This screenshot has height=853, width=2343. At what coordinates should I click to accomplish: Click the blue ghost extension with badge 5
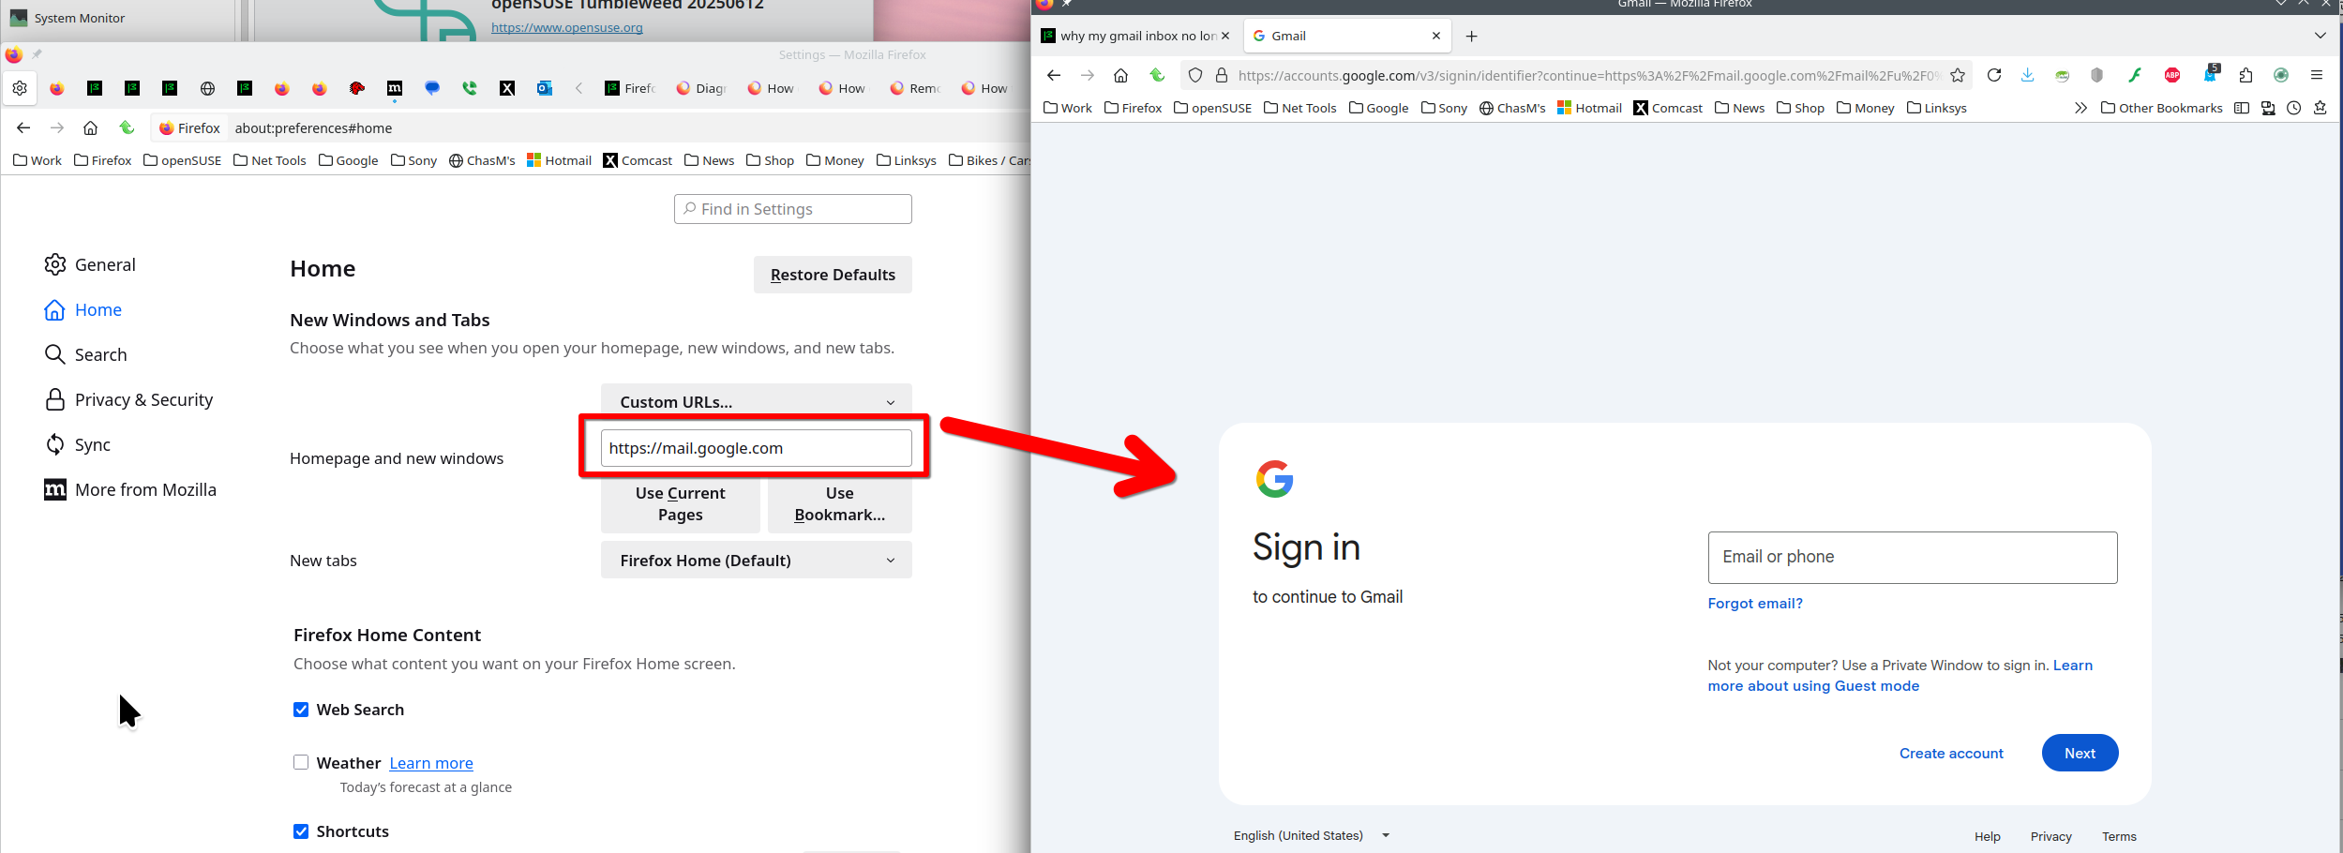pyautogui.click(x=2211, y=74)
